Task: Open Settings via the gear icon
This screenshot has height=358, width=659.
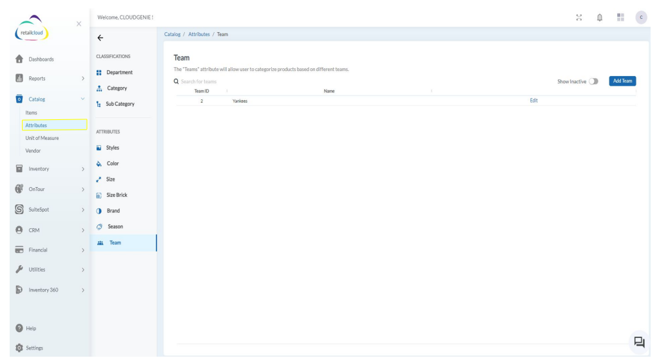Action: pyautogui.click(x=19, y=348)
